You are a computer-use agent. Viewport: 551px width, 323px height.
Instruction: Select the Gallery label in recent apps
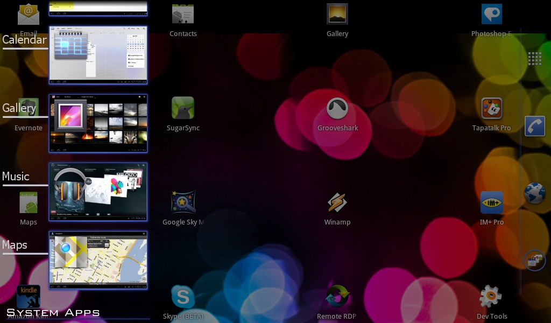(19, 108)
